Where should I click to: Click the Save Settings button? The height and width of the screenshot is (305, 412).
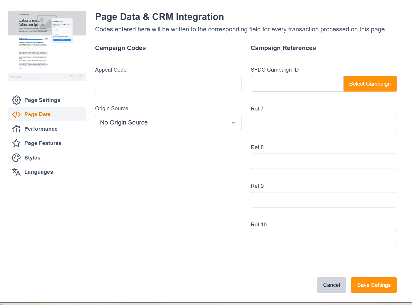(x=374, y=285)
